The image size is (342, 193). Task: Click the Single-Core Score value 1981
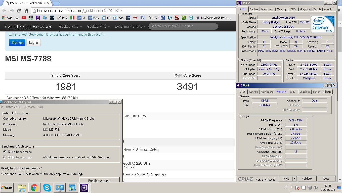66,87
